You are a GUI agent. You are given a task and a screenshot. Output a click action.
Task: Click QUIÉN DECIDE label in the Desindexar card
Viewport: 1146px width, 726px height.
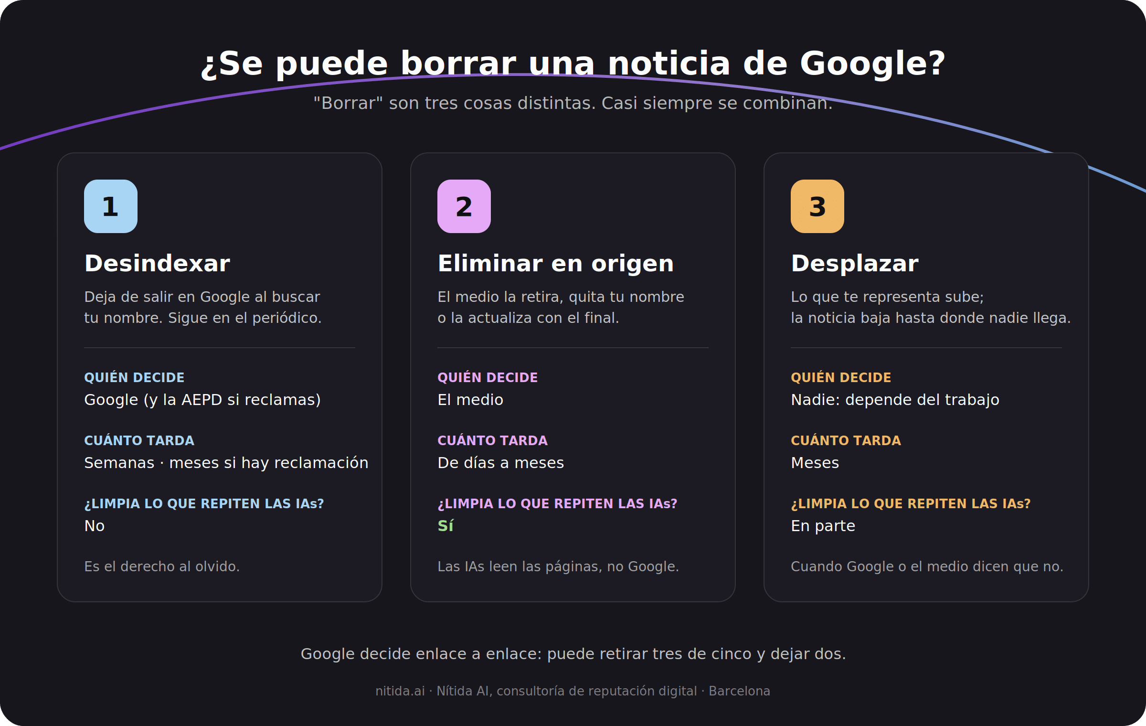(134, 377)
